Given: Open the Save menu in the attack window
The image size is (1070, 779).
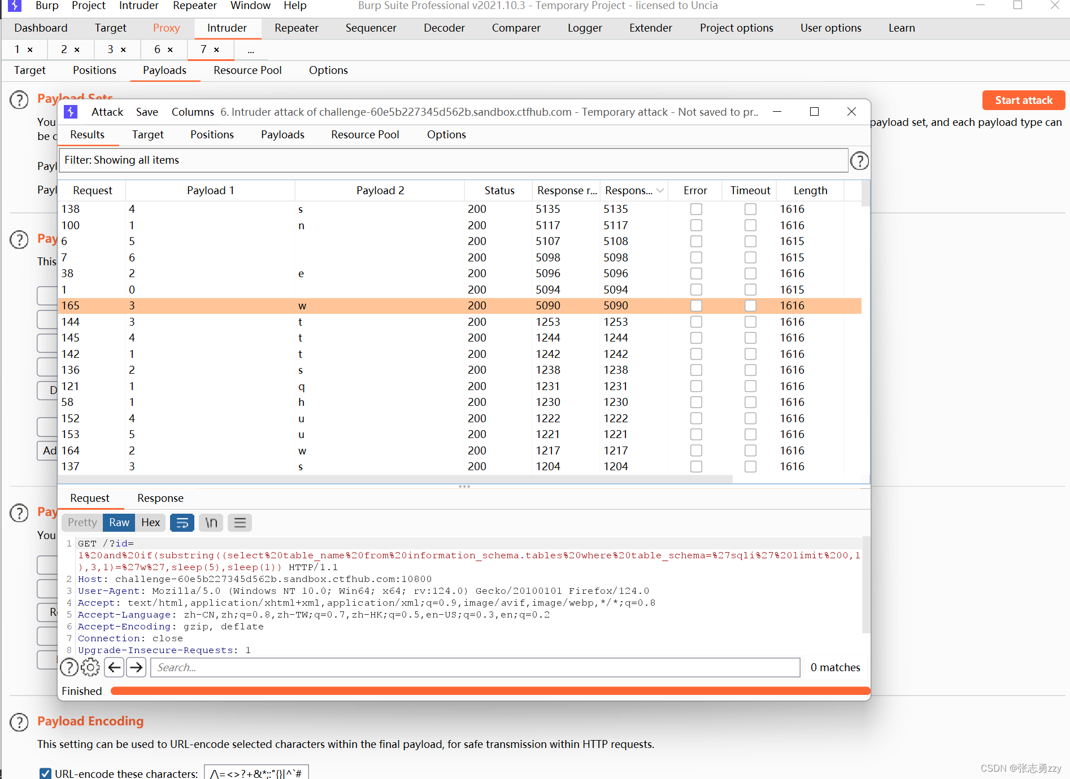Looking at the screenshot, I should point(147,112).
